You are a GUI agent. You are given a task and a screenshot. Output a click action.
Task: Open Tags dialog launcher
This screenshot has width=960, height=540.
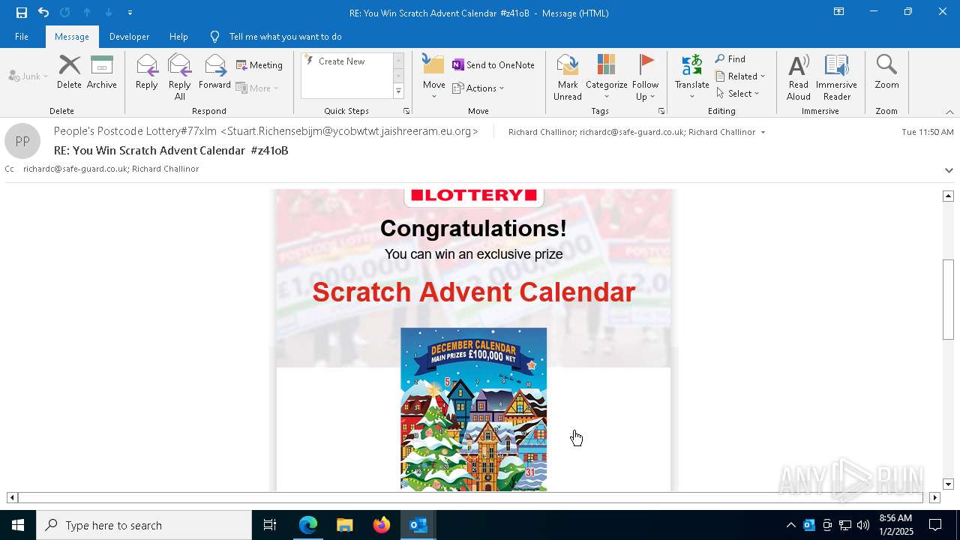point(661,111)
